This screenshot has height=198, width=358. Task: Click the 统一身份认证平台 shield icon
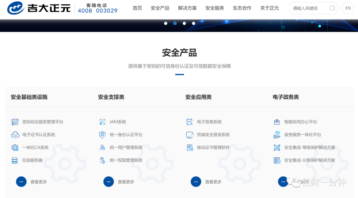(102, 135)
